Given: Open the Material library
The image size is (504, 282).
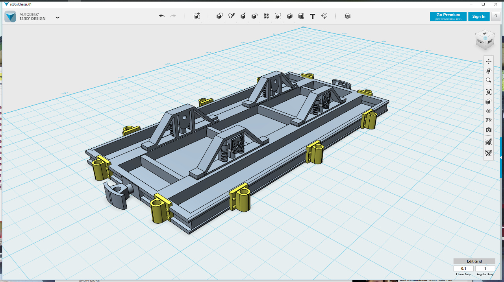Looking at the screenshot, I should tap(347, 16).
